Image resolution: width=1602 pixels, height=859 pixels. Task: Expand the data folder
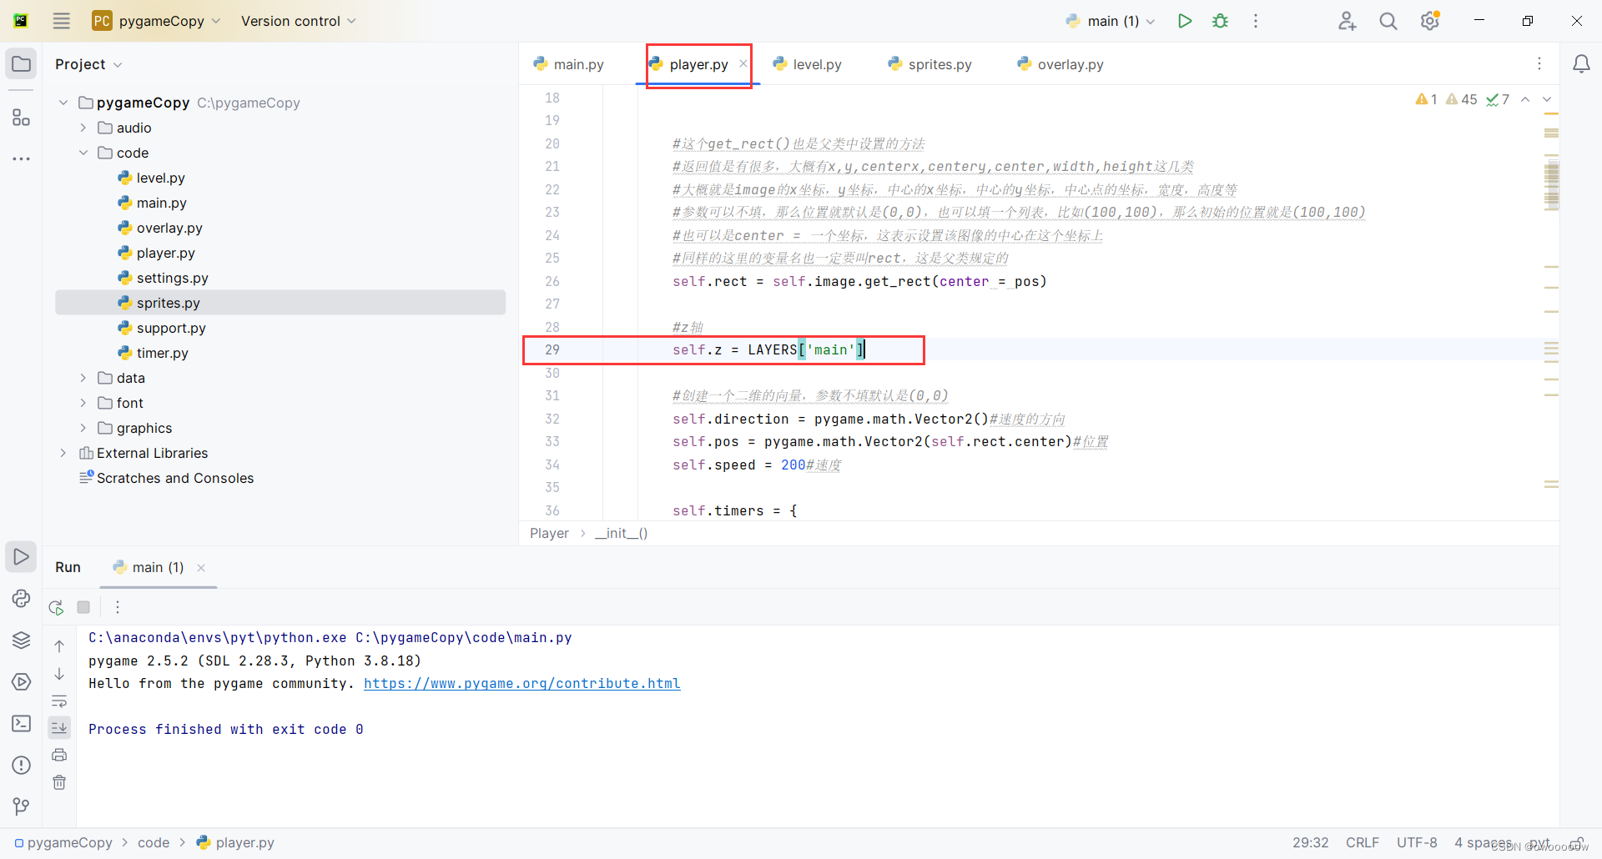pyautogui.click(x=83, y=378)
